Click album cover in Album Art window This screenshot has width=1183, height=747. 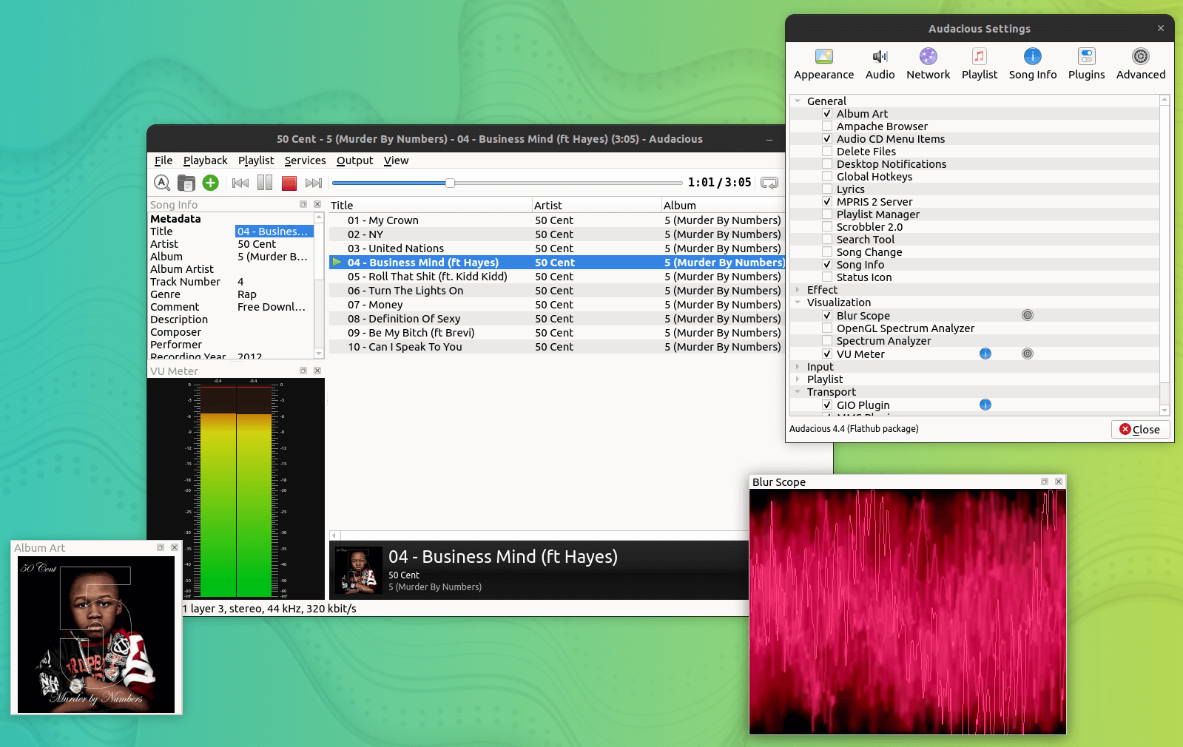point(96,635)
